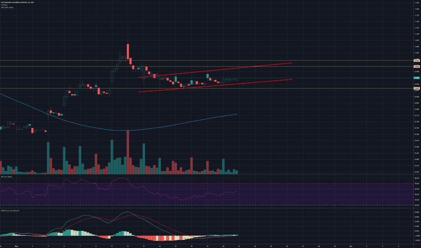Image resolution: width=421 pixels, height=248 pixels.
Task: Click the 'Jun' date label on time axis
Action: click(x=351, y=246)
